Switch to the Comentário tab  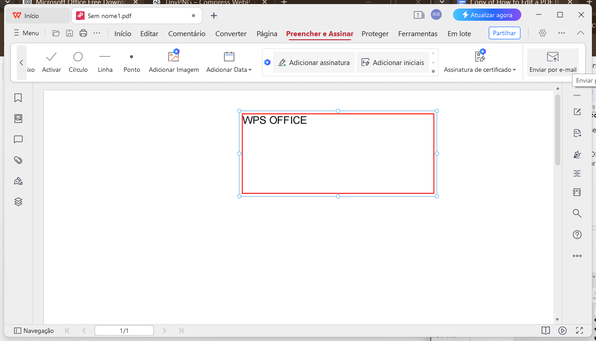click(x=187, y=33)
